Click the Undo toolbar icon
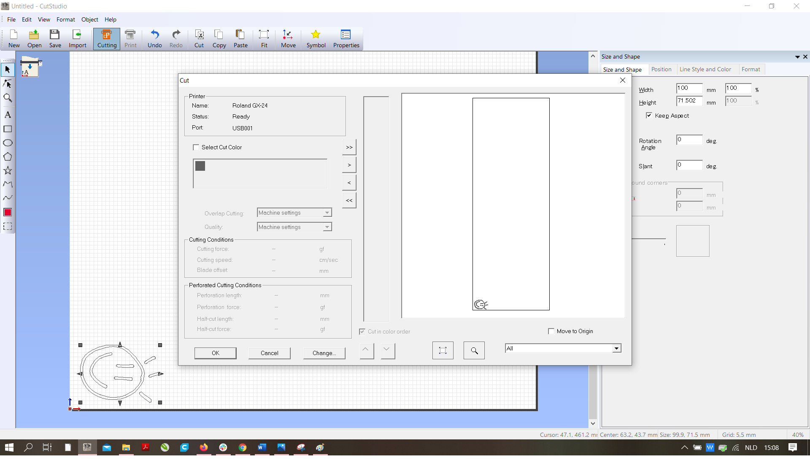810x463 pixels. (x=154, y=39)
